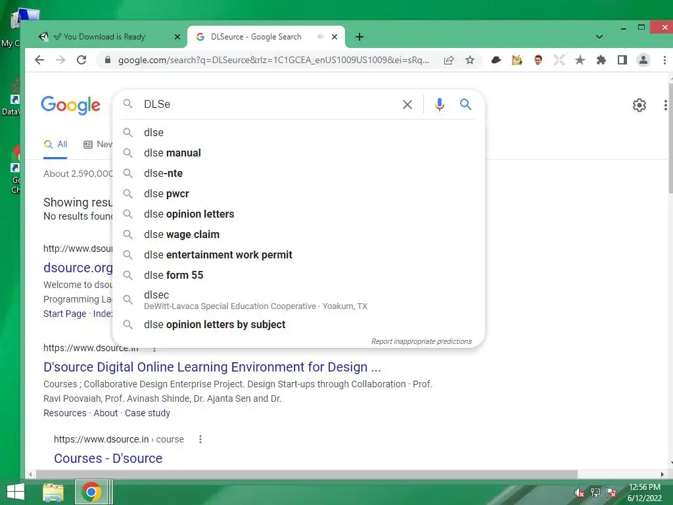
Task: Choose the 'dlse wage claim' suggestion
Action: (298, 235)
